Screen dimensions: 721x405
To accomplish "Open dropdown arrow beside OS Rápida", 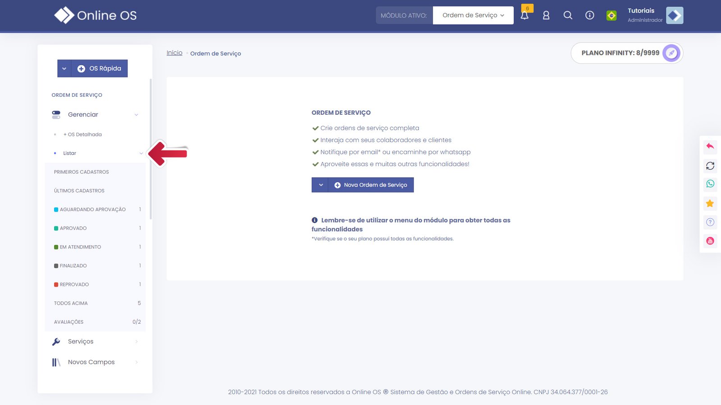I will 64,68.
